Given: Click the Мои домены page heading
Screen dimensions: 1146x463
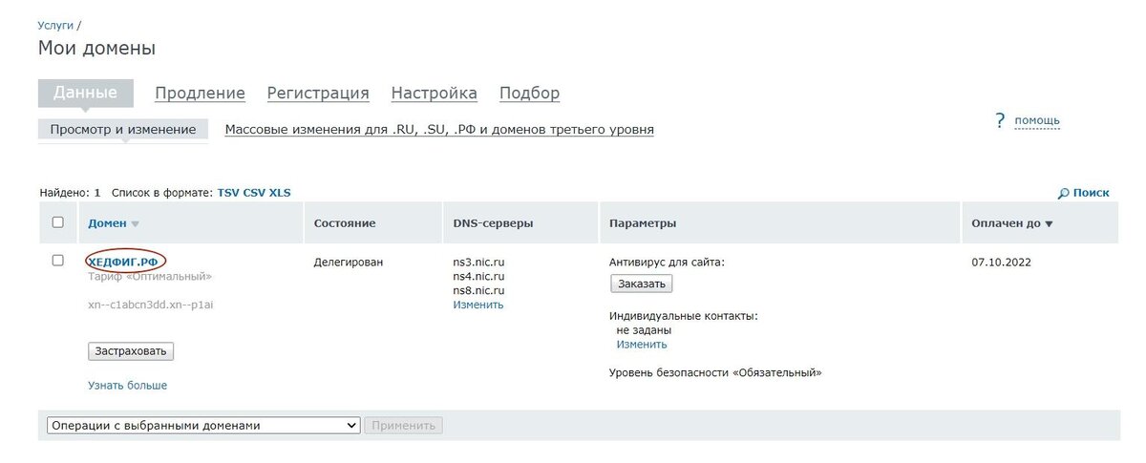Looking at the screenshot, I should 96,48.
